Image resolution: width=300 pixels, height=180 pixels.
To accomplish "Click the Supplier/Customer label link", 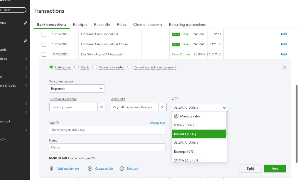I will click(63, 99).
